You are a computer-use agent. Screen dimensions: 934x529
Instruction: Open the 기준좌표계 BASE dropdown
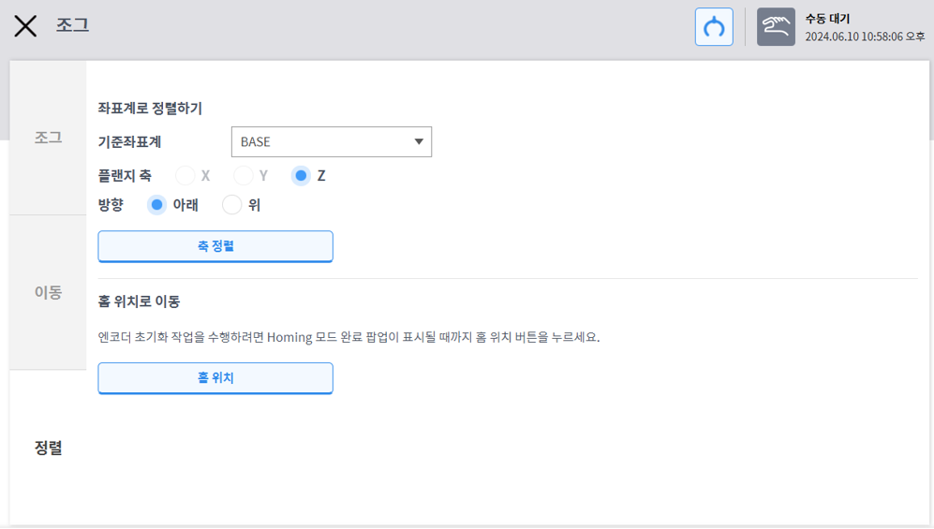(x=331, y=142)
